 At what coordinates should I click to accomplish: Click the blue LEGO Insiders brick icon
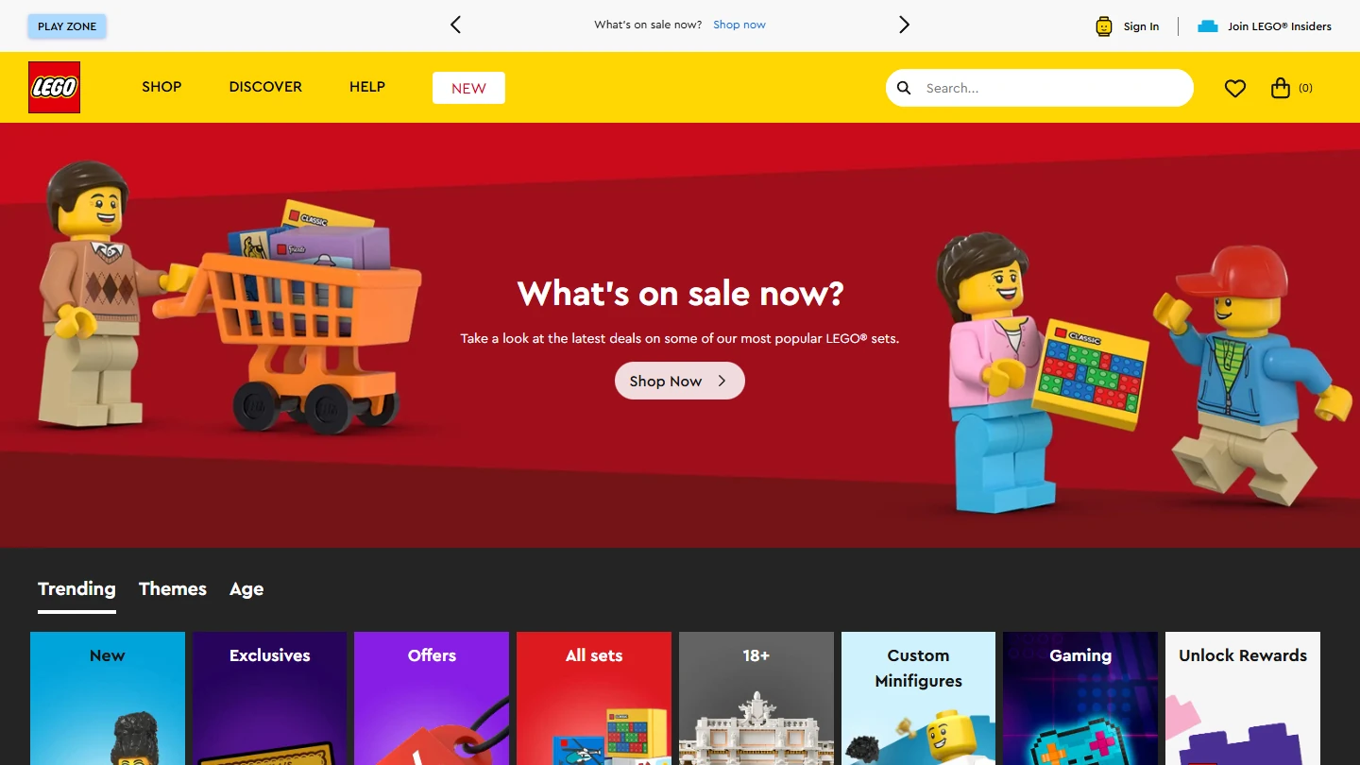pos(1208,26)
